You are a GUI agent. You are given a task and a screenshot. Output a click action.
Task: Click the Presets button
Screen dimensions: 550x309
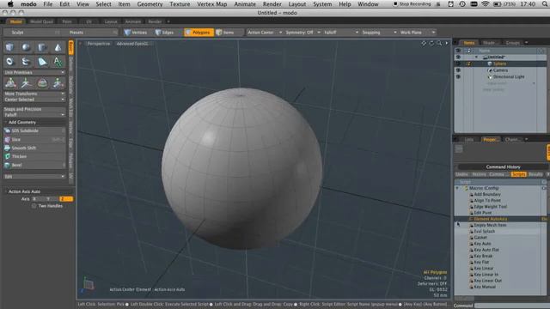coord(76,33)
